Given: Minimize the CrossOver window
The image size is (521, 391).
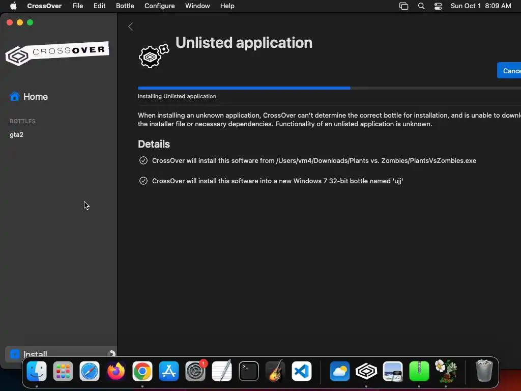Looking at the screenshot, I should click(20, 22).
